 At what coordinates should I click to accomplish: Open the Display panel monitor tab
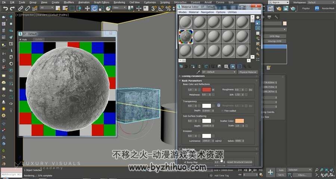point(269,17)
